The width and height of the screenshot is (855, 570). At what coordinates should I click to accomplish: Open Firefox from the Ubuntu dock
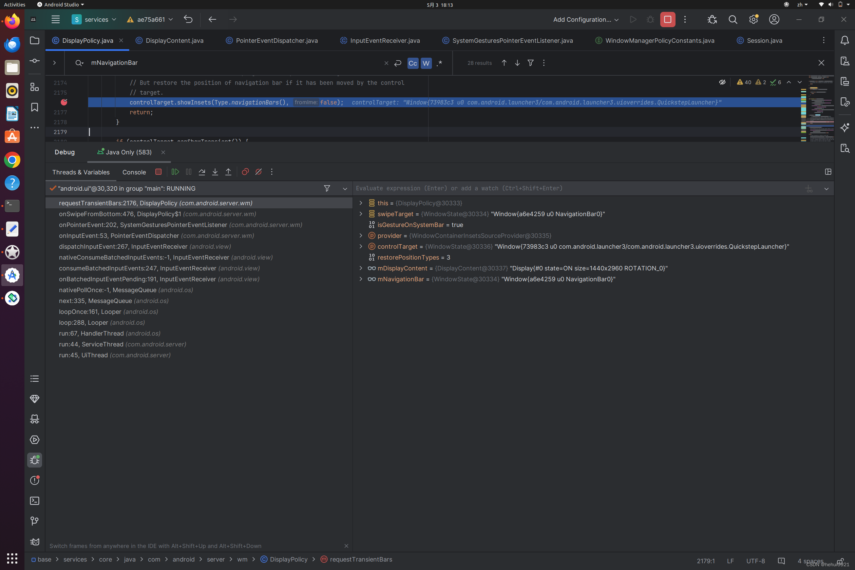tap(12, 21)
